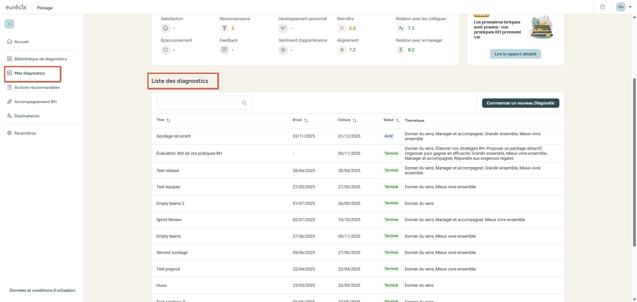Sort the list by Envoi date

(x=306, y=120)
